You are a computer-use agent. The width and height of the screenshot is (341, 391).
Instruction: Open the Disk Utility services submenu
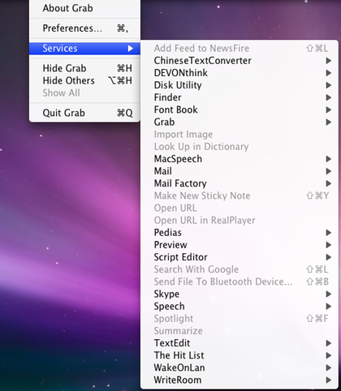tap(240, 85)
